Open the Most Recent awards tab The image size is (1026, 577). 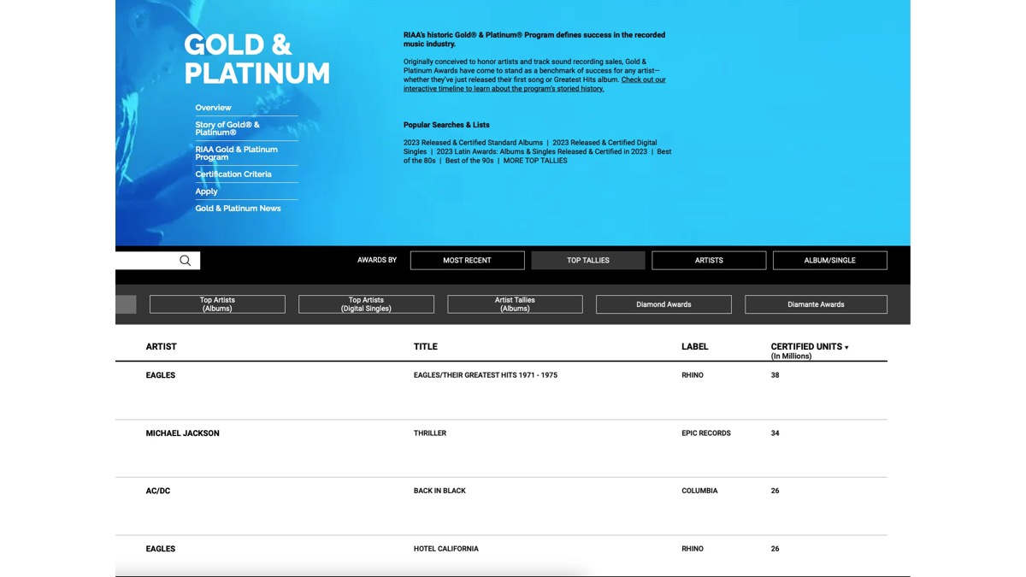467,261
